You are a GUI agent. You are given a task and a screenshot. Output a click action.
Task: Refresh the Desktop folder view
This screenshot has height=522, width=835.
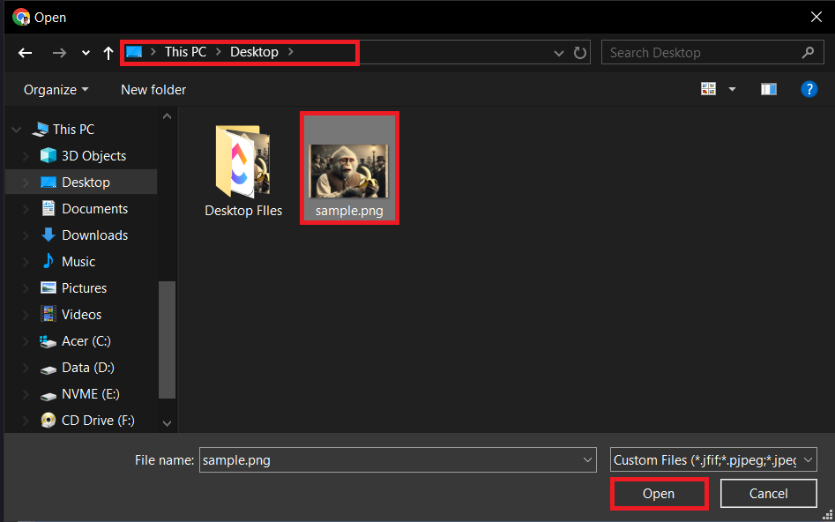click(x=580, y=53)
